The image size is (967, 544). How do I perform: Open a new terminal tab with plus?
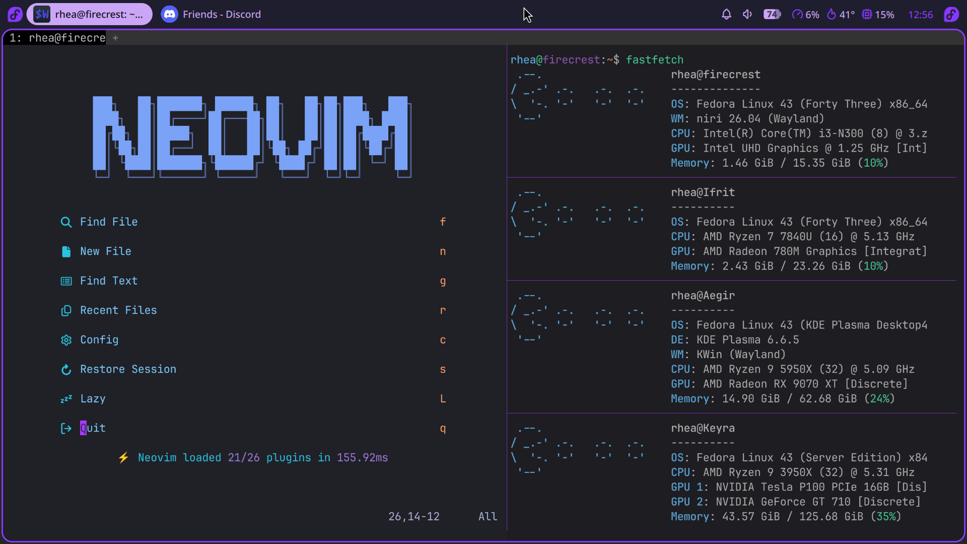click(x=115, y=38)
